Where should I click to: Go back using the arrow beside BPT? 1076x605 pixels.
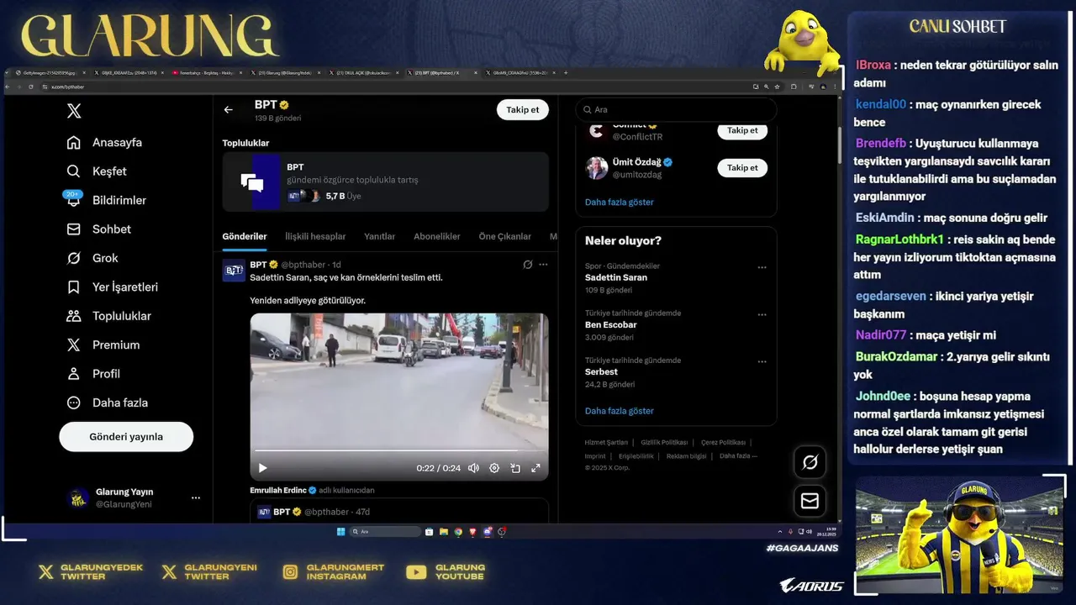point(228,110)
